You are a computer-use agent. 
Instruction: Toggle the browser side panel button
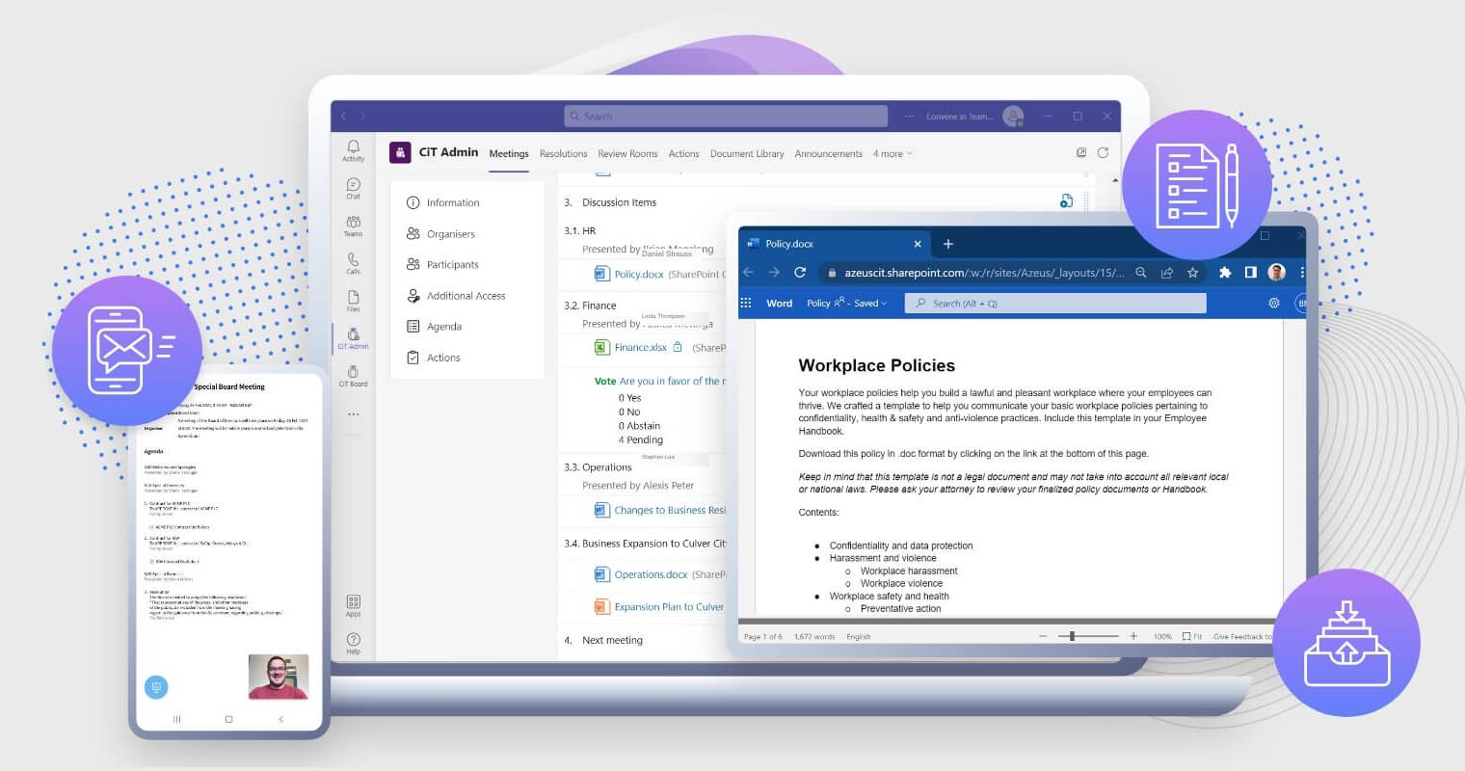point(1250,273)
